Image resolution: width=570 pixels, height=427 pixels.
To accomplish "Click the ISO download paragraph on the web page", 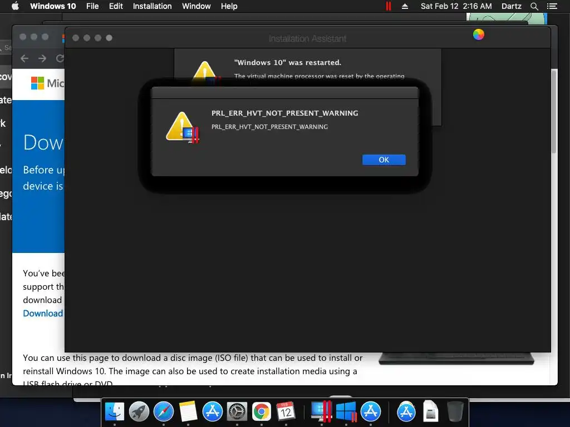I will (193, 371).
